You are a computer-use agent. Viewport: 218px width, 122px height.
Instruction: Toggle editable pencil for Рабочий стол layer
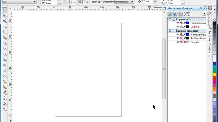point(185,38)
